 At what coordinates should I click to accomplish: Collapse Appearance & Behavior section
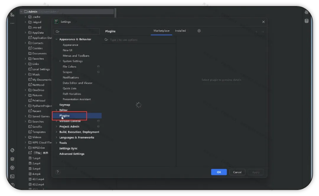56,39
